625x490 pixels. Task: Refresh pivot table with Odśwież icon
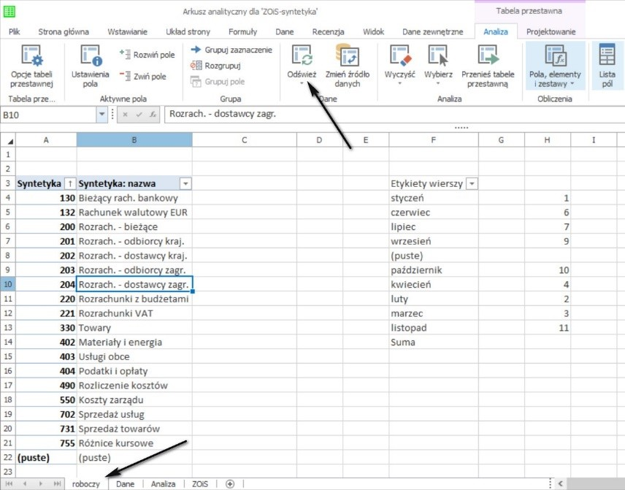coord(302,55)
